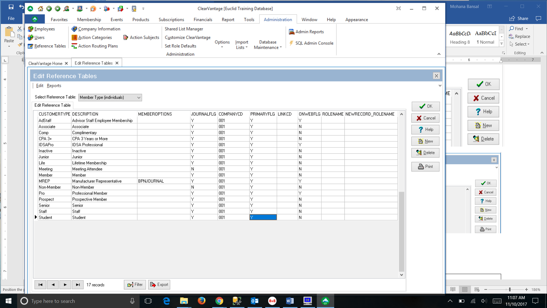Screen dimensions: 547x308
Task: Open Customize ClearVantage
Action: [x=187, y=37]
